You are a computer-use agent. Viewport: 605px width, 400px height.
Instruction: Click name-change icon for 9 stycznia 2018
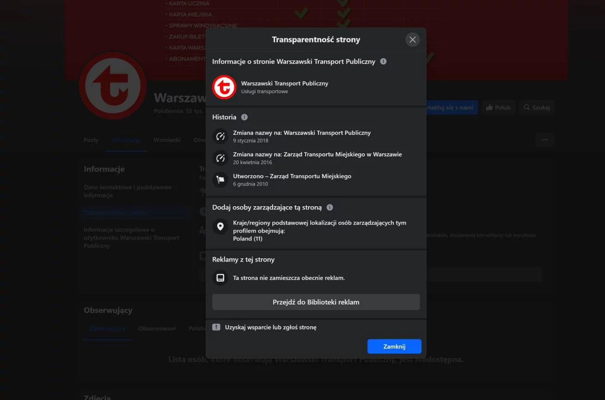[220, 136]
